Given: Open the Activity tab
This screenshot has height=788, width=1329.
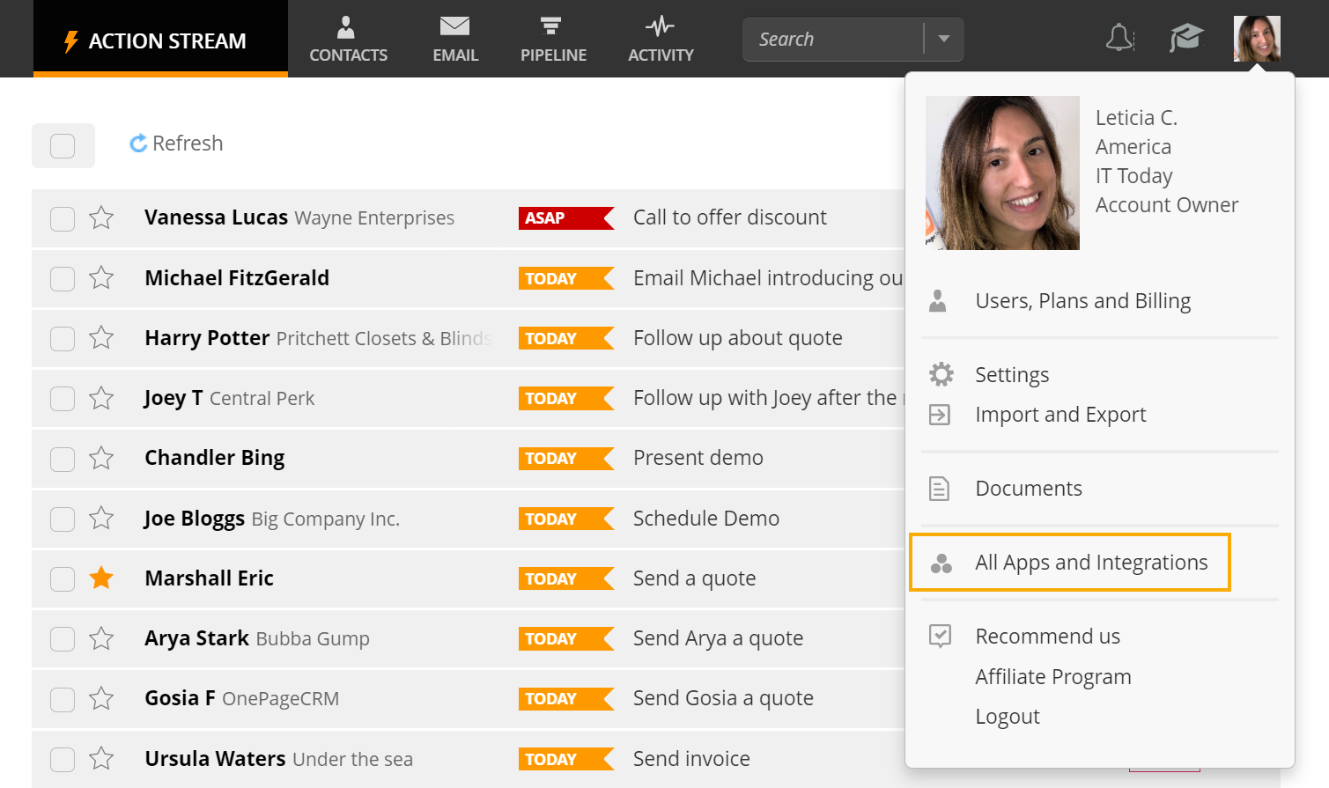Looking at the screenshot, I should (x=661, y=39).
